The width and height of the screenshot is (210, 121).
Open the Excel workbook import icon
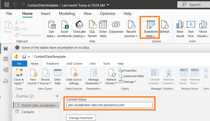[64, 25]
